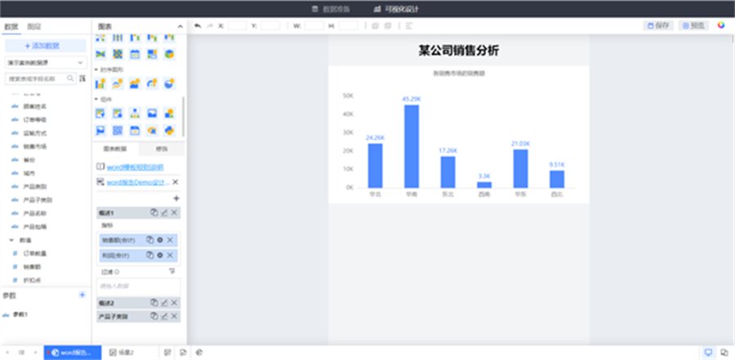The width and height of the screenshot is (735, 360).
Task: Pick the gauge chart with orange dot icon
Action: tap(152, 84)
